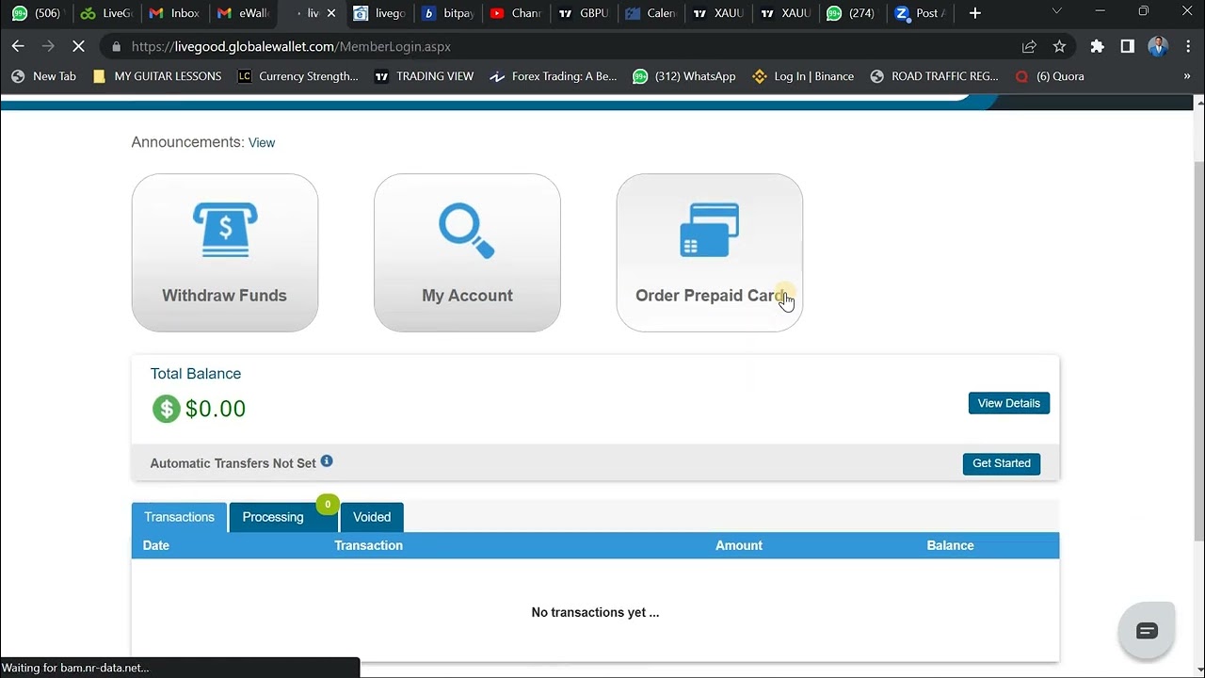
Task: Click the Amount column header
Action: tap(739, 545)
